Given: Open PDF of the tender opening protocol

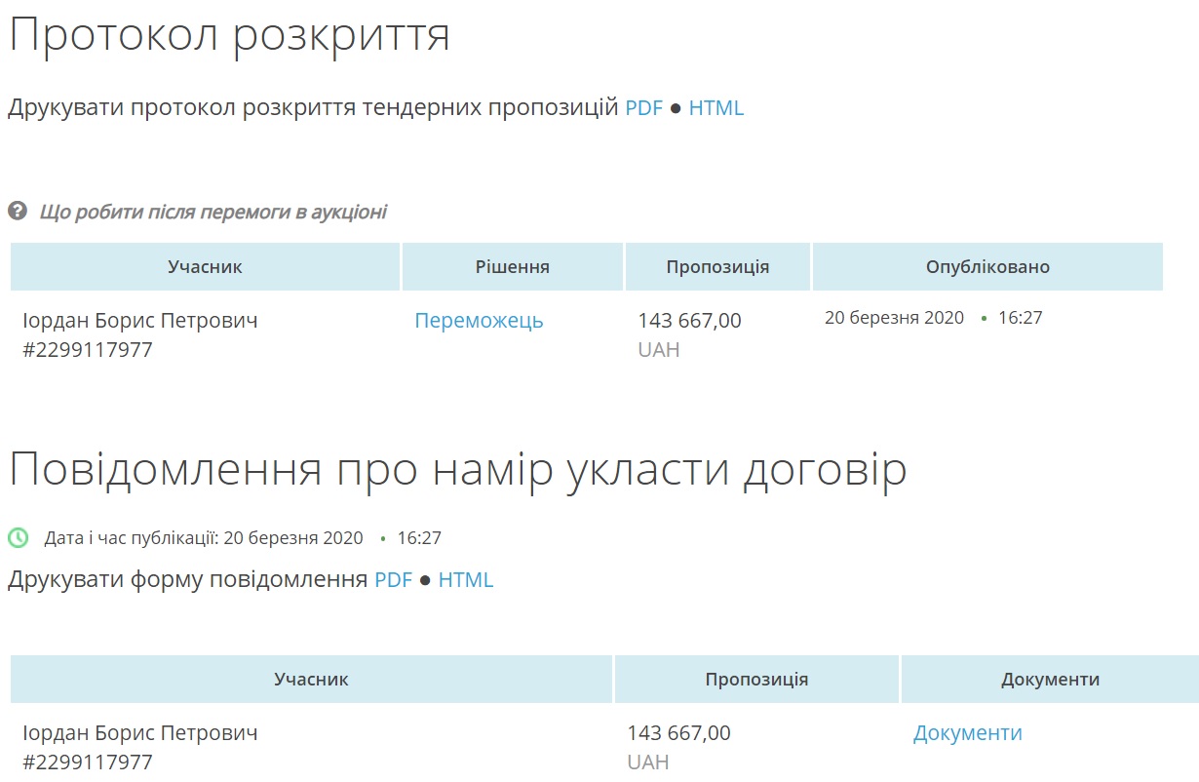Looking at the screenshot, I should [643, 108].
